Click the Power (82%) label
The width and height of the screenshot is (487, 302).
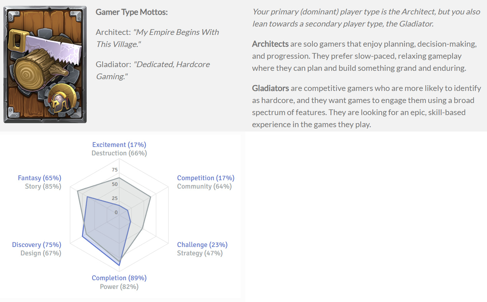(119, 287)
